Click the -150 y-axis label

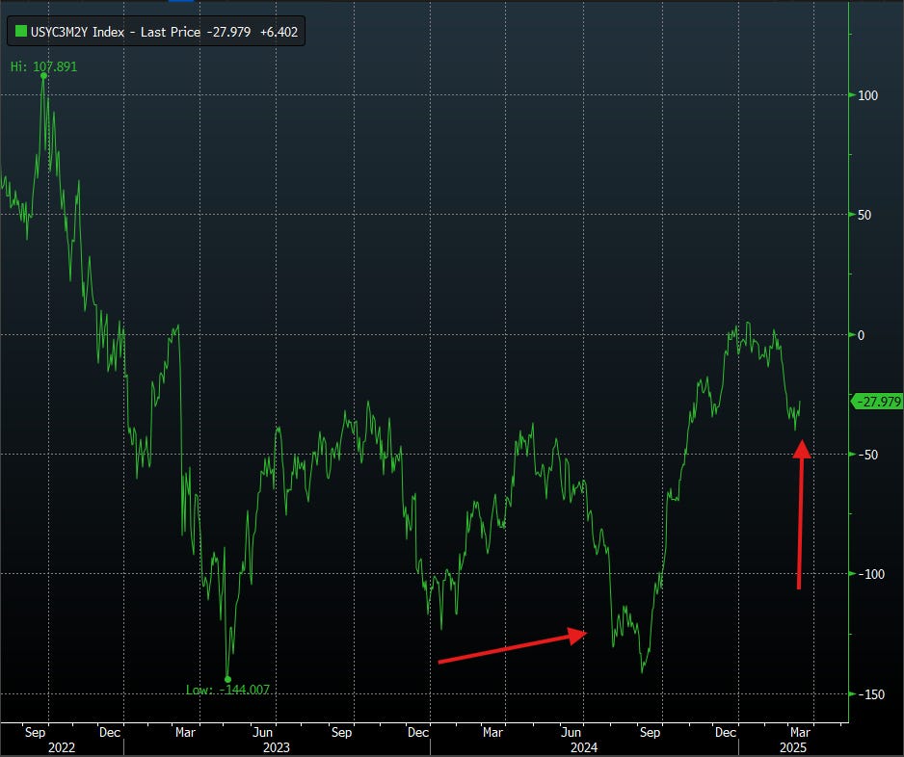pos(871,694)
